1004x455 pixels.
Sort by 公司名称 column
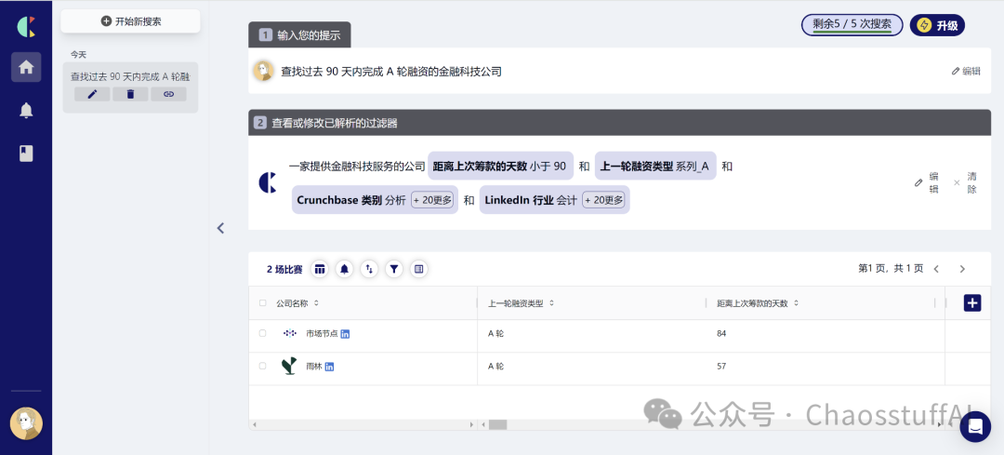coord(297,303)
